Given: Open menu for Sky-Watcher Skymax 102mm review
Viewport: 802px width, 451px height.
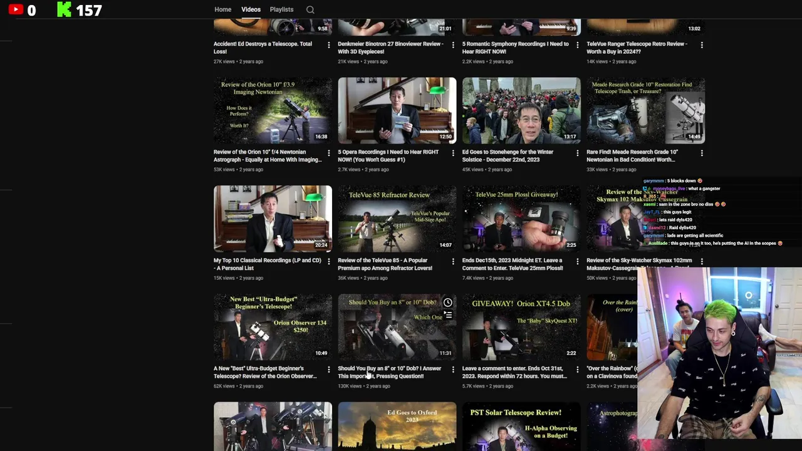Looking at the screenshot, I should pos(702,261).
